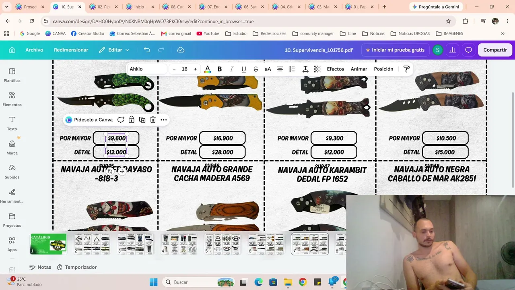
Task: Increase font size with plus
Action: coord(196,69)
